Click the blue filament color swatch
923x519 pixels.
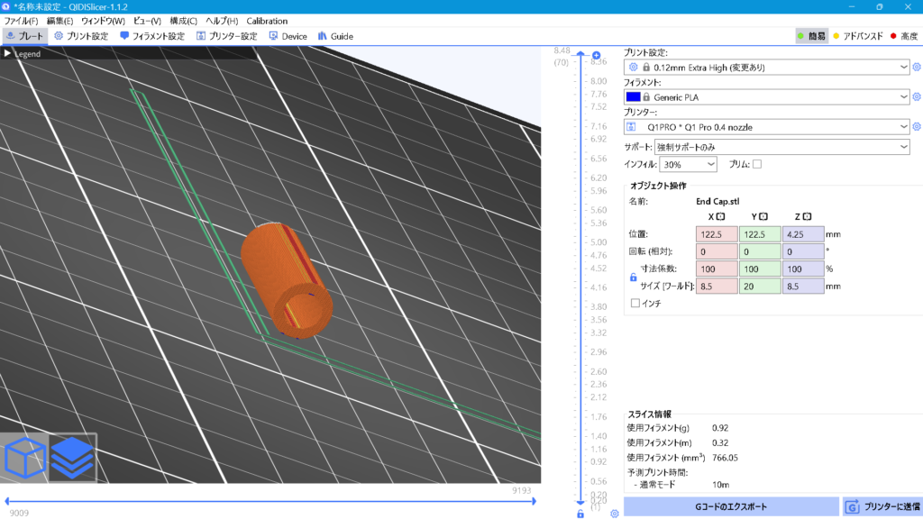pyautogui.click(x=633, y=96)
